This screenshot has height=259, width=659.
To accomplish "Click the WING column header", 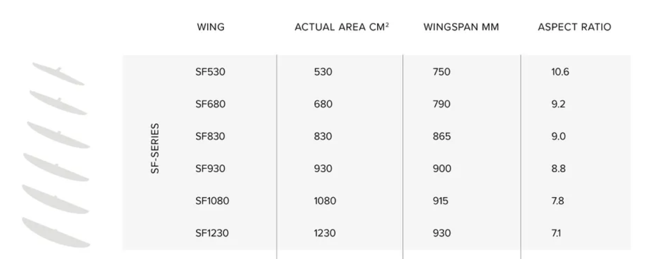I will click(211, 27).
